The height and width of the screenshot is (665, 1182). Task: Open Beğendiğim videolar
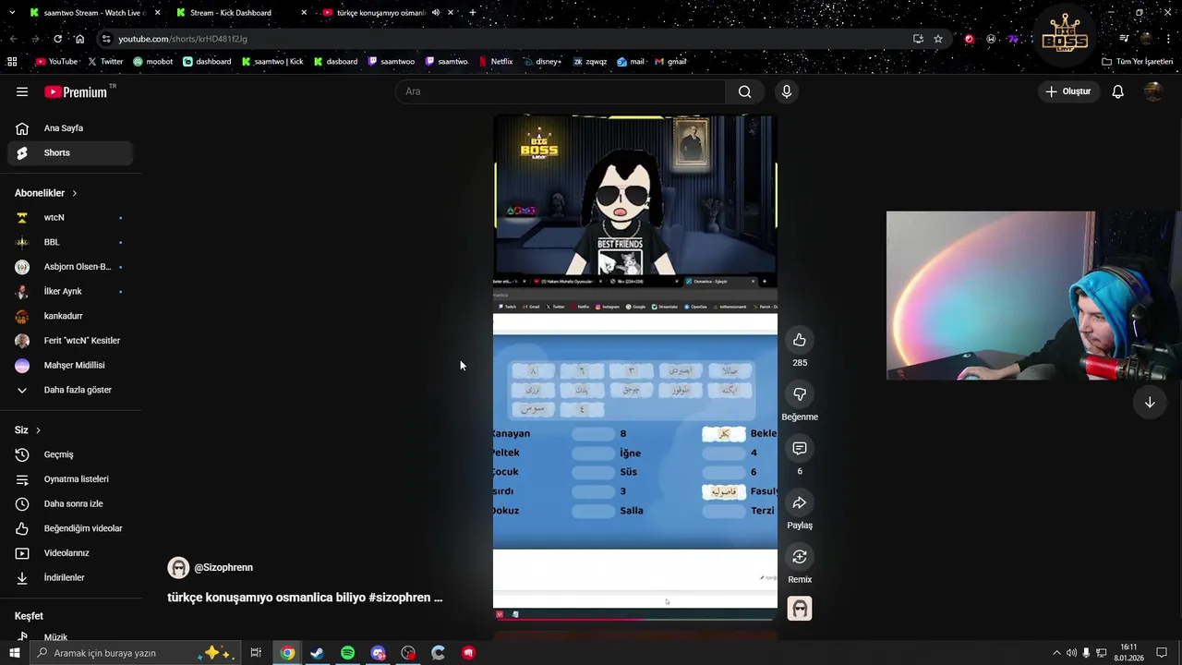70,528
